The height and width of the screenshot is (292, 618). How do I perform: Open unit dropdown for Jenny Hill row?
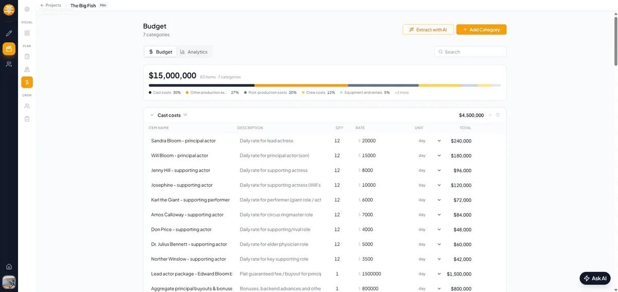[430, 170]
